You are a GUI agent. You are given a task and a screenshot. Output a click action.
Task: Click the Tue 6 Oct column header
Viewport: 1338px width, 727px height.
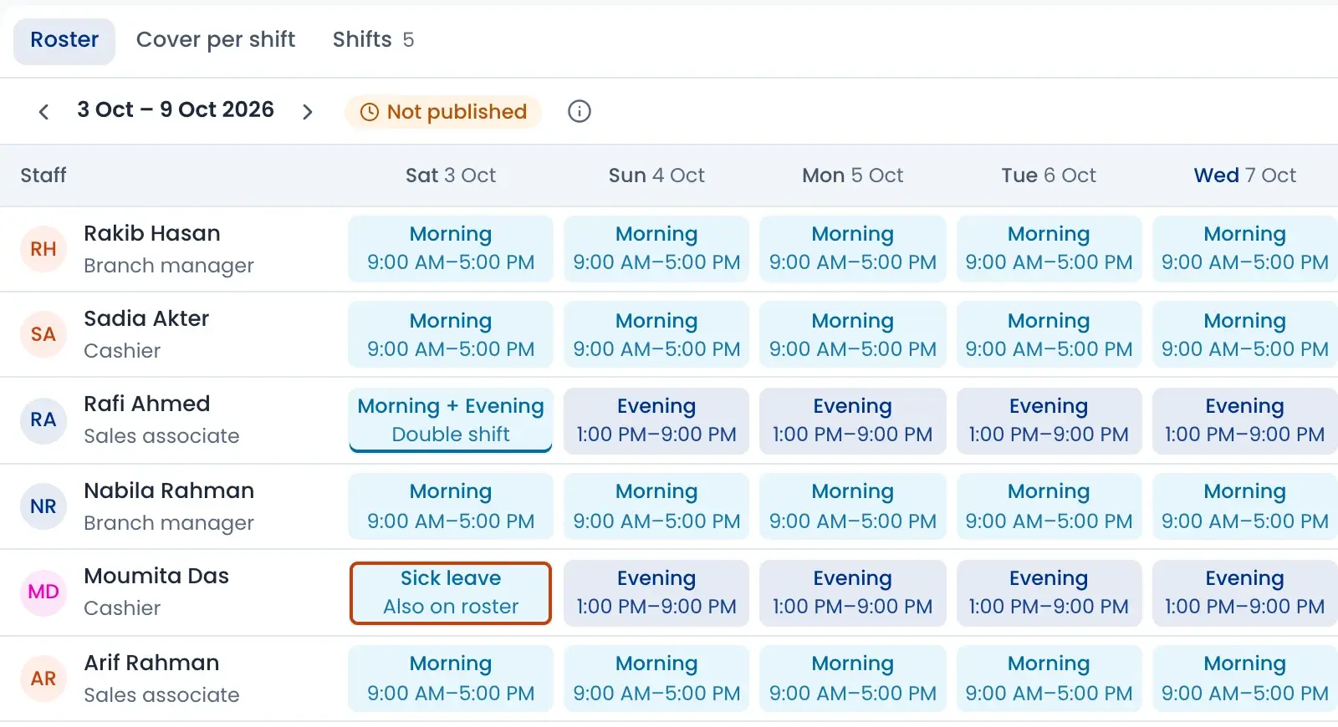pos(1049,175)
